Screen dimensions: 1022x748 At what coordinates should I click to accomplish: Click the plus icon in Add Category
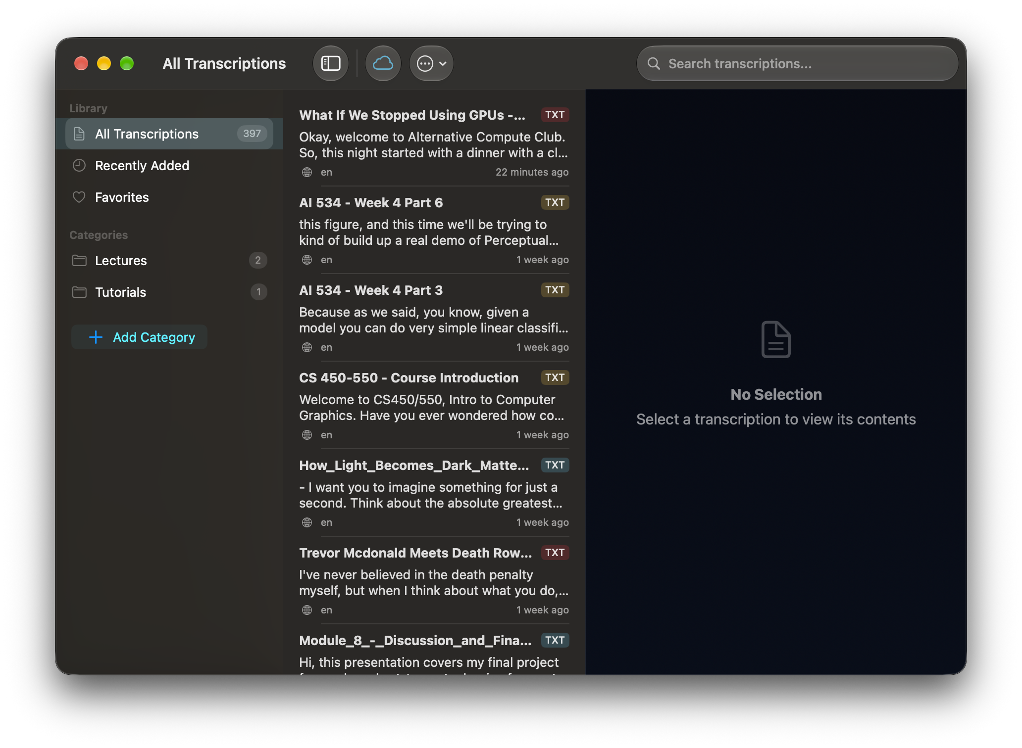[x=96, y=337]
